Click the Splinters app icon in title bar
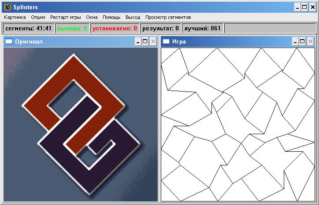Image resolution: width=319 pixels, height=205 pixels. pos(7,7)
